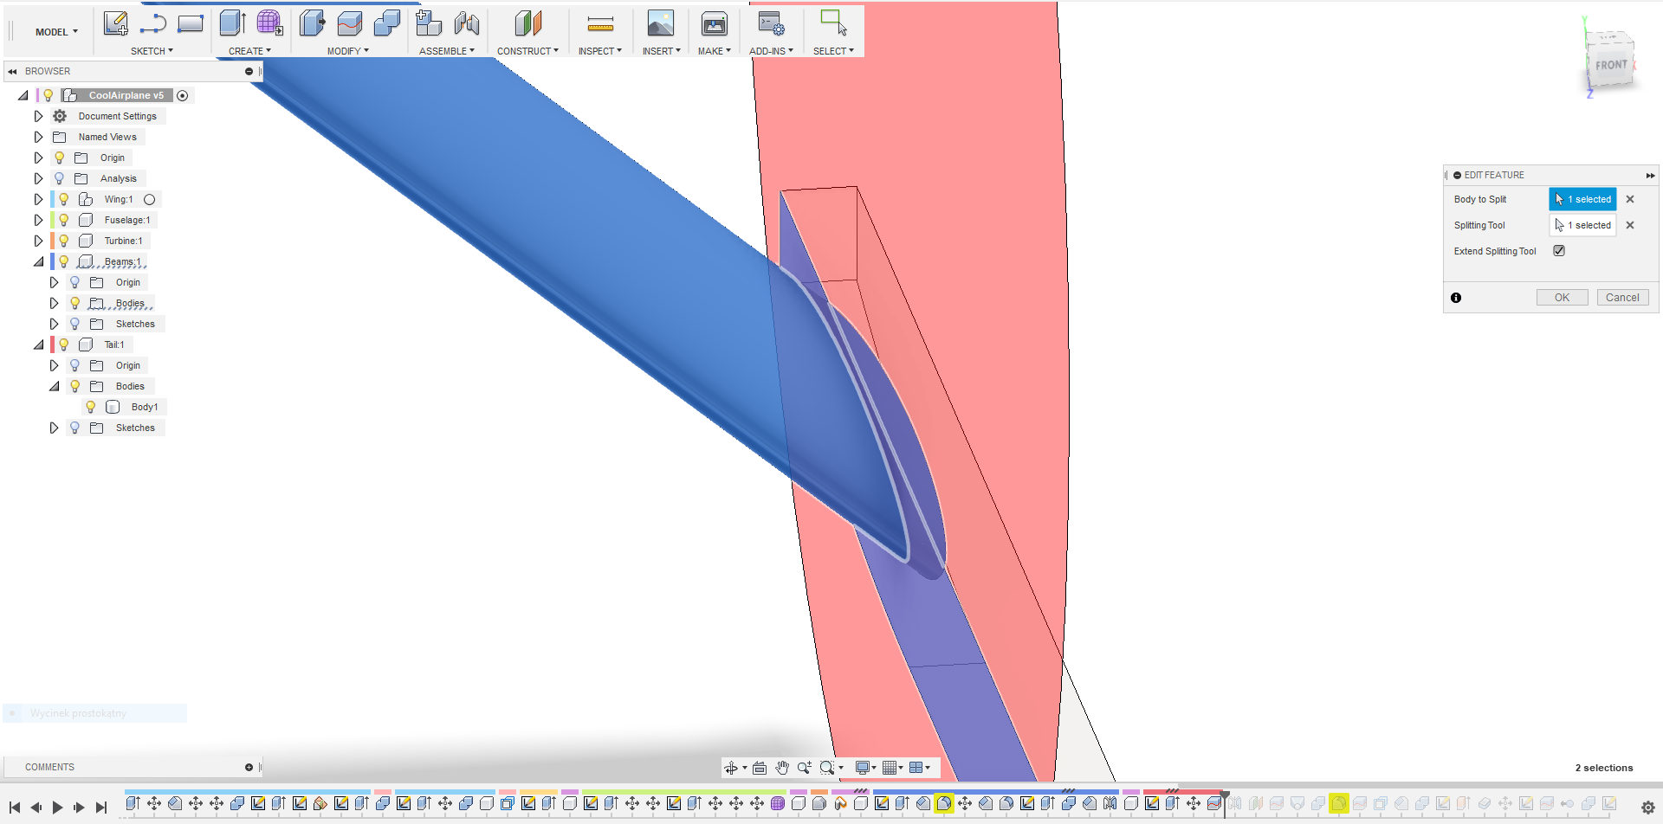Click the FRONT face of ViewCube
This screenshot has width=1663, height=824.
pos(1610,66)
